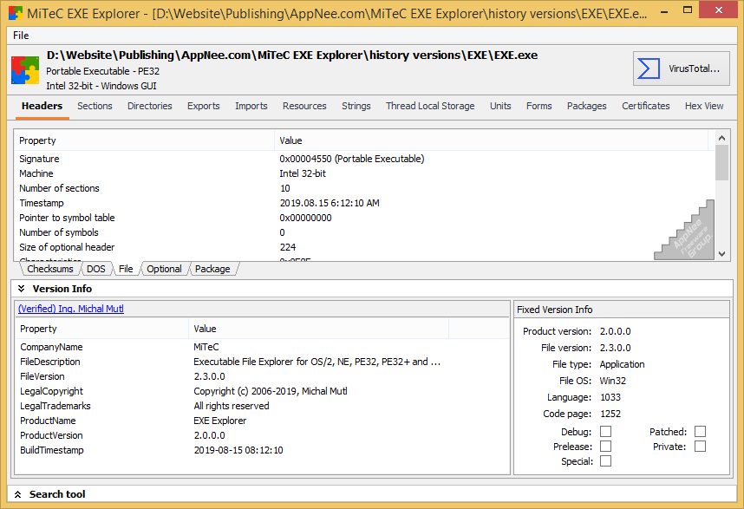
Task: Open the Verified Ing. Michal Mutl signature link
Action: (71, 309)
